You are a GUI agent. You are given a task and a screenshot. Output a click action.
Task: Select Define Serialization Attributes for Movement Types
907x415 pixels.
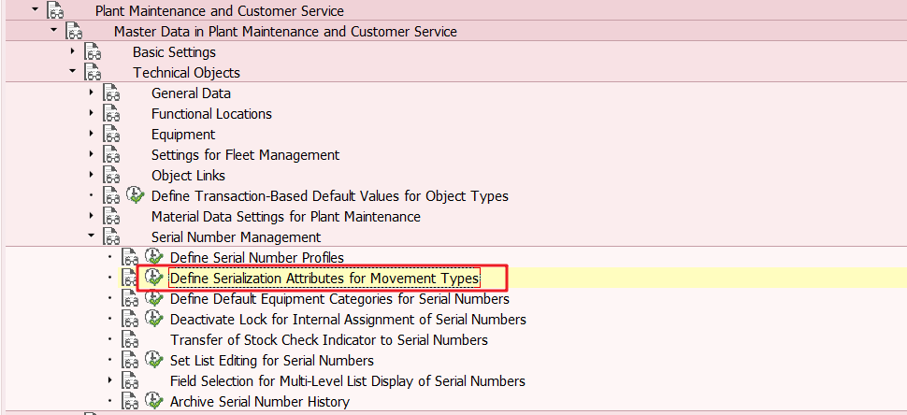pos(324,278)
